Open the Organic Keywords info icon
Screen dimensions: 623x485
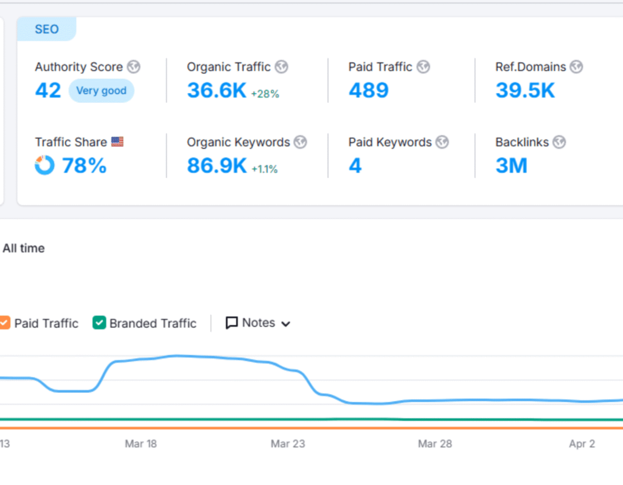(x=299, y=142)
